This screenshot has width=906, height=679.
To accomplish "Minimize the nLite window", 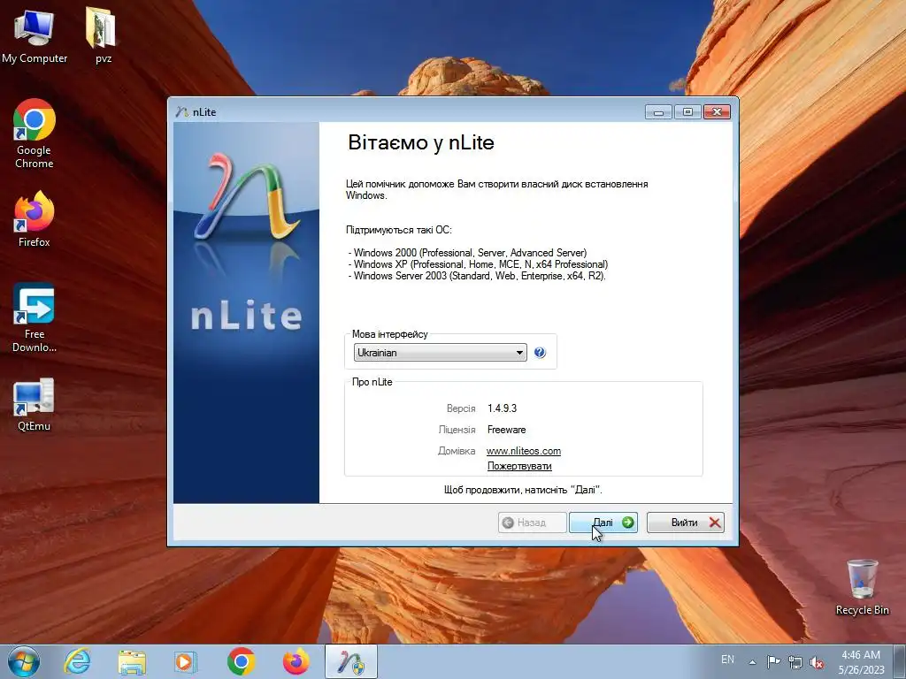I will click(x=658, y=112).
